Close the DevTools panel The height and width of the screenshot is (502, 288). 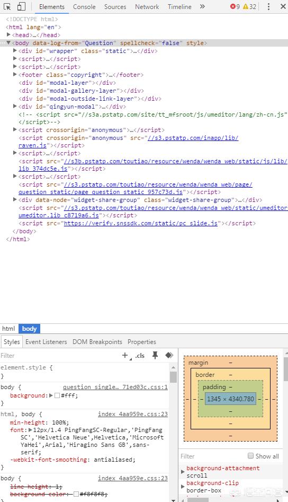coord(283,6)
